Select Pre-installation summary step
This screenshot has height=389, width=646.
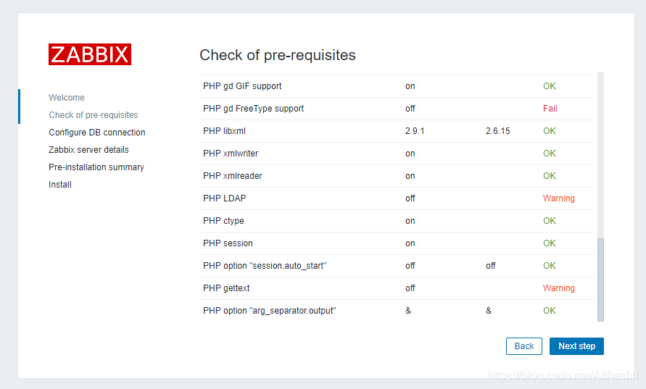(x=96, y=167)
